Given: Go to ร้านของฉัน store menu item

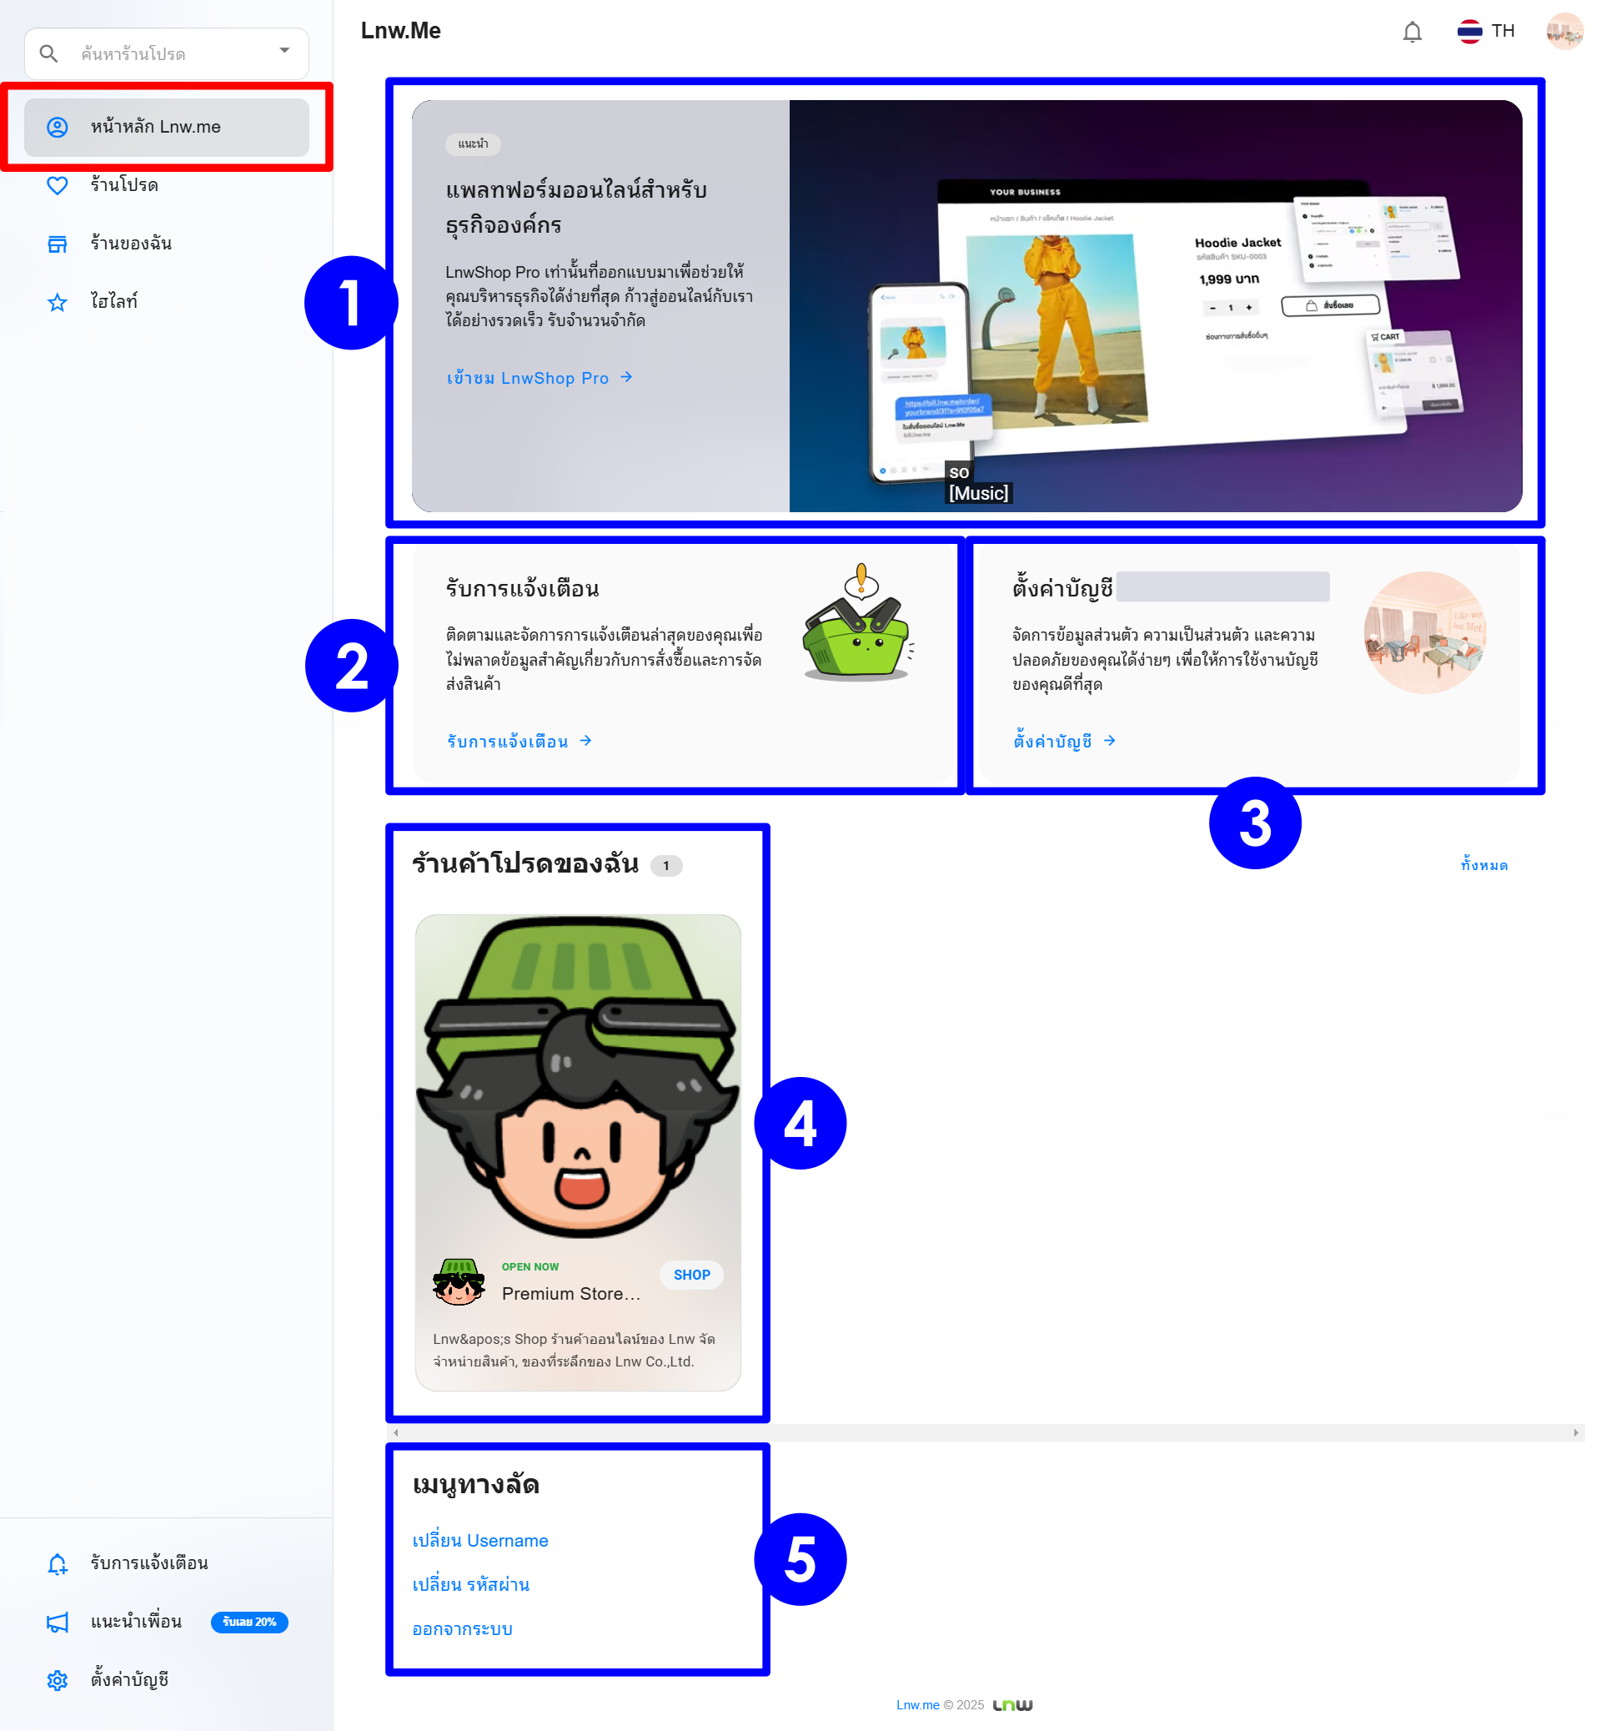Looking at the screenshot, I should click(131, 244).
